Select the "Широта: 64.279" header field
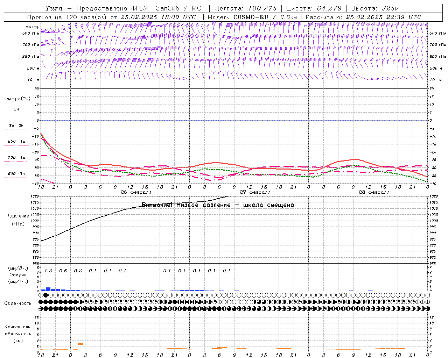Viewport: 448px width, 358px height. coord(314,8)
